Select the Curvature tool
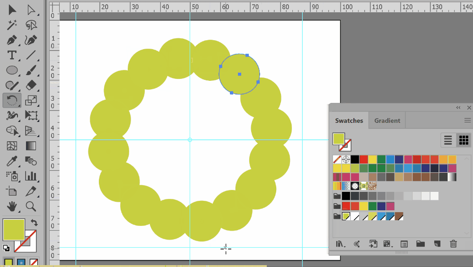Image resolution: width=473 pixels, height=267 pixels. 31,40
